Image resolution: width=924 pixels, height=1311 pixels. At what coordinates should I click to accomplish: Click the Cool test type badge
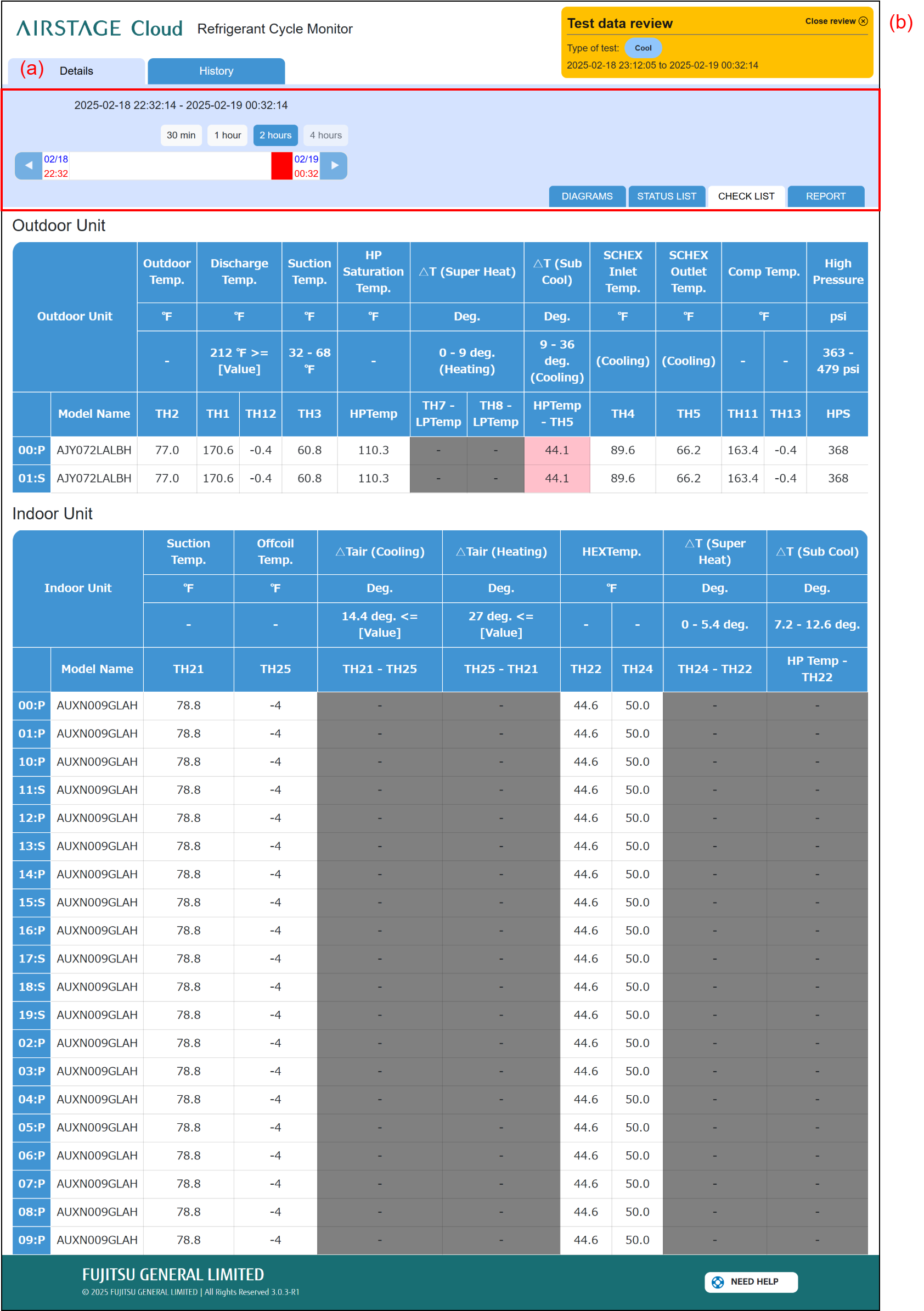pyautogui.click(x=643, y=48)
